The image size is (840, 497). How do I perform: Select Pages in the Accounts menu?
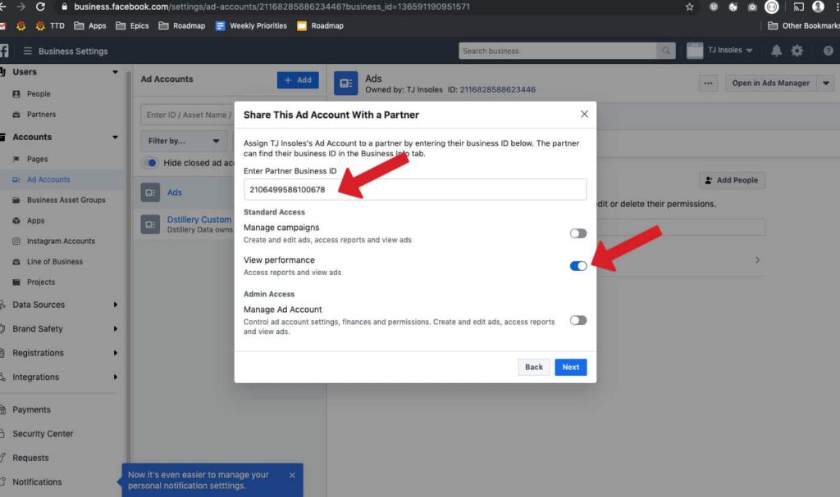tap(38, 159)
